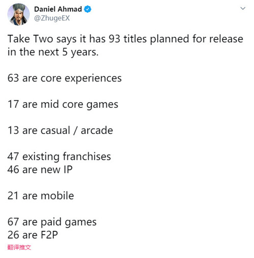Open Daniel Ahmad's profile avatar
The width and height of the screenshot is (254, 258).
19,14
